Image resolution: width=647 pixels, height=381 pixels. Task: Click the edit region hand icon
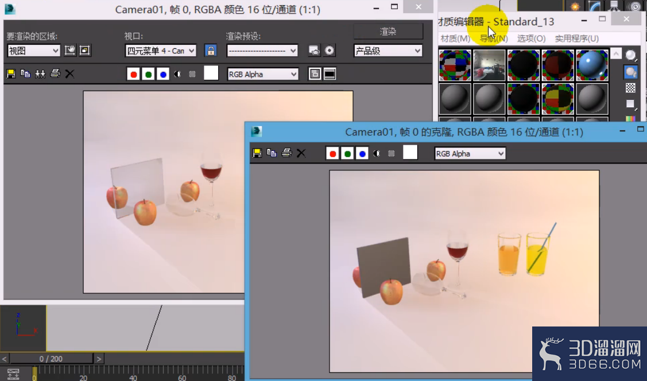(x=70, y=50)
